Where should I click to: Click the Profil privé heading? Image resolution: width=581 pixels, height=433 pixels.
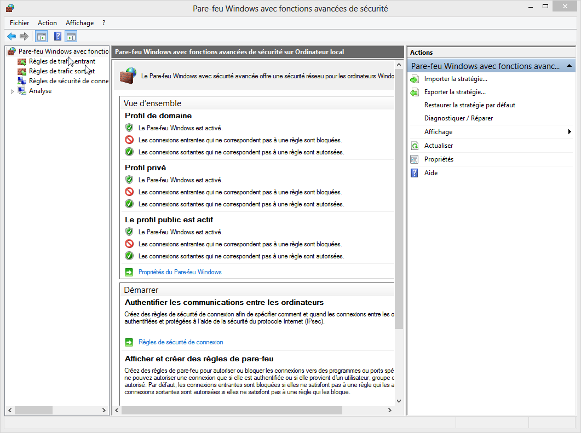pos(145,168)
